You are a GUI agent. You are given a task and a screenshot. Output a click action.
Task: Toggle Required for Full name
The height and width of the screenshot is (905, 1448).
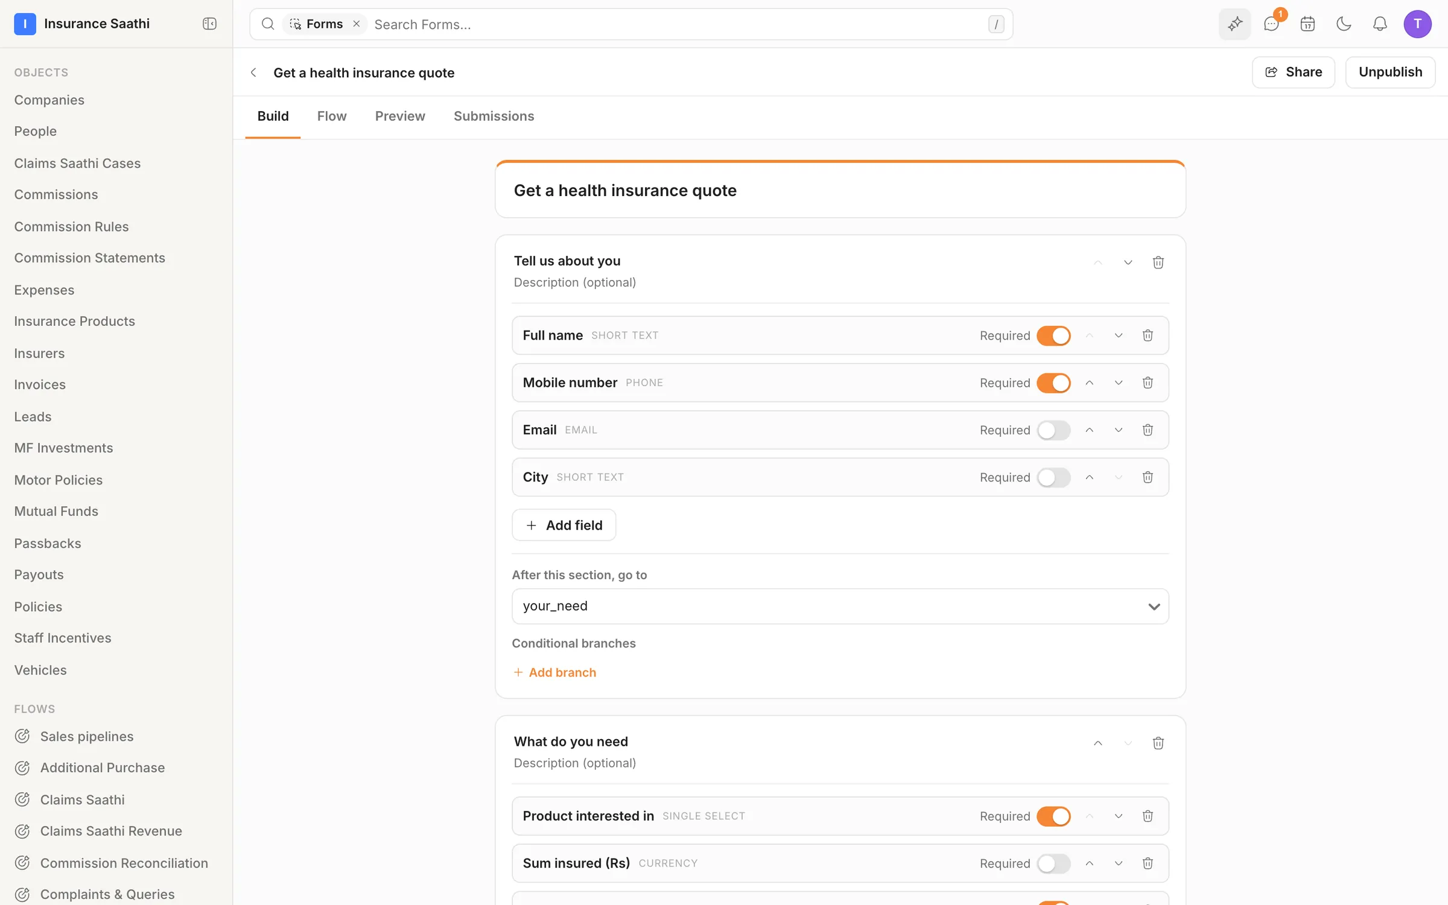pyautogui.click(x=1053, y=335)
